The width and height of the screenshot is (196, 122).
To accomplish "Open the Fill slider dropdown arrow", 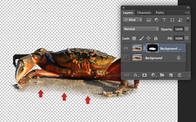I will (187, 38).
